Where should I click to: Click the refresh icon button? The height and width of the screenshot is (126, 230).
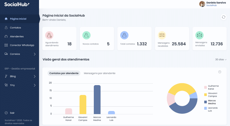tap(223, 17)
